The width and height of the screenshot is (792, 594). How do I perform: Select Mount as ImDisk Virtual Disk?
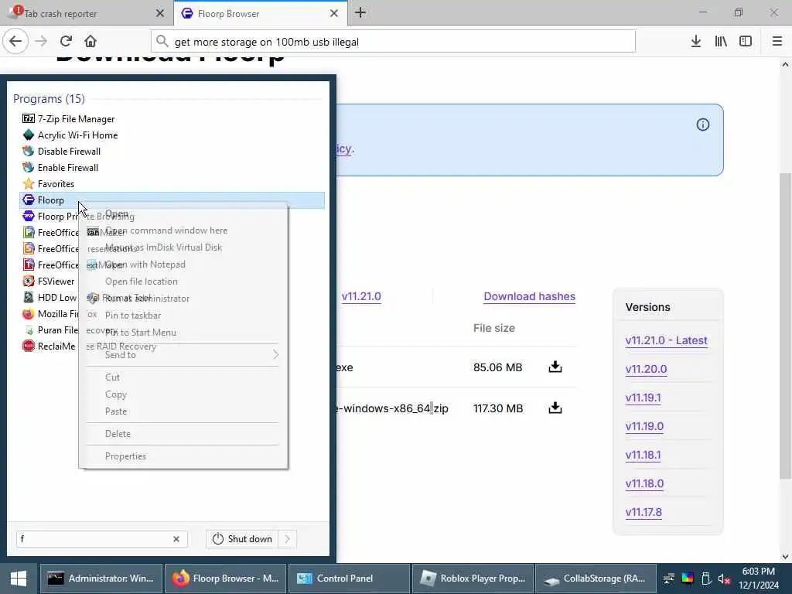coord(183,247)
